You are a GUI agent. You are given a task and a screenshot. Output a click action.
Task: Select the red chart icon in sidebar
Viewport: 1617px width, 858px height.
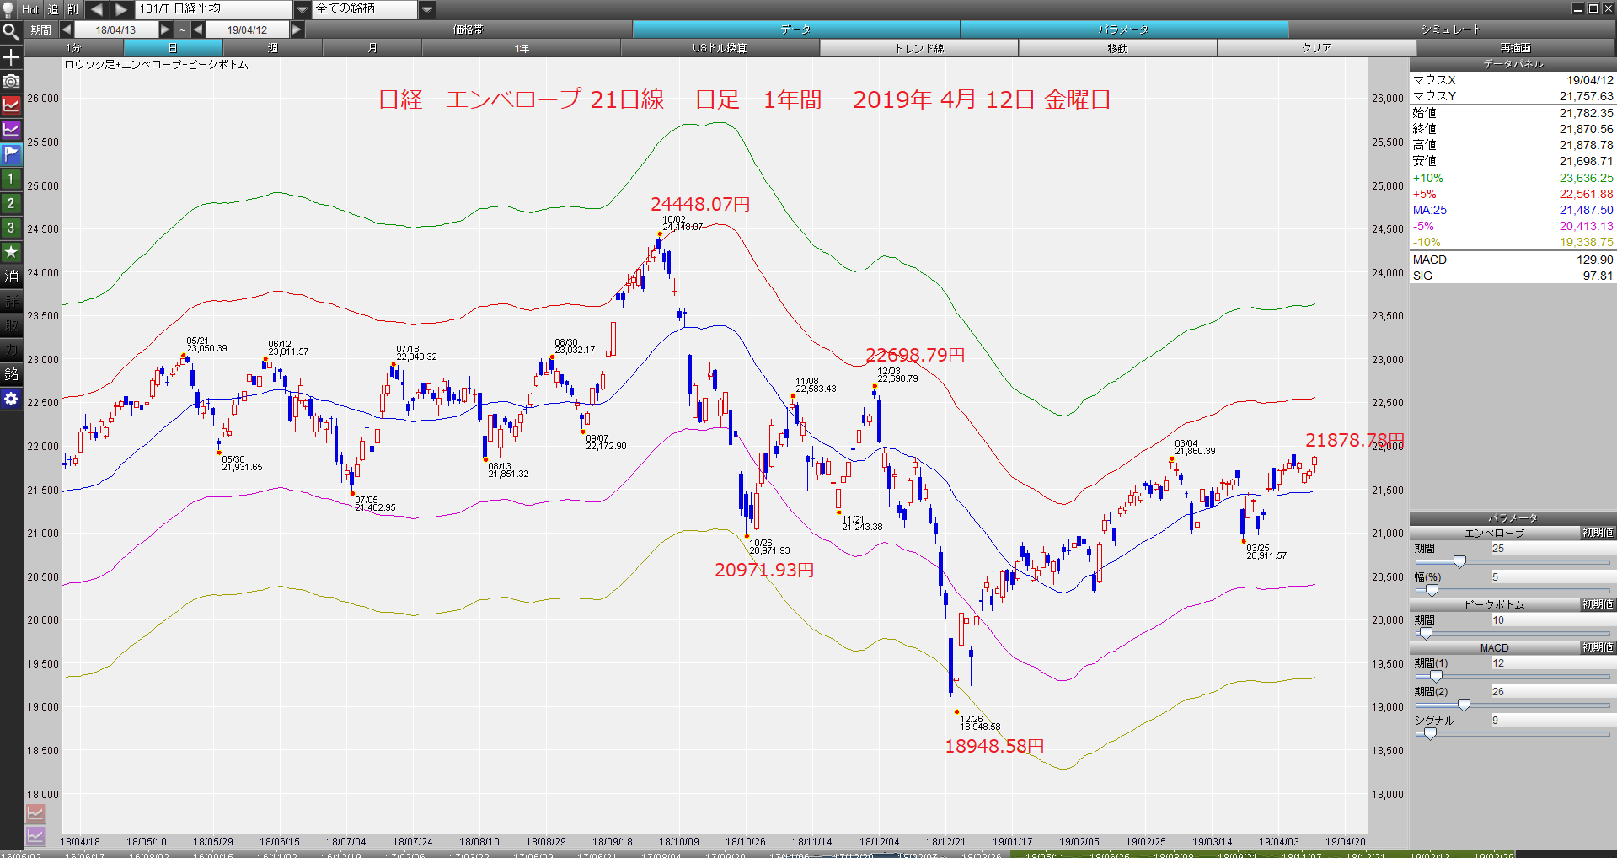pyautogui.click(x=11, y=106)
